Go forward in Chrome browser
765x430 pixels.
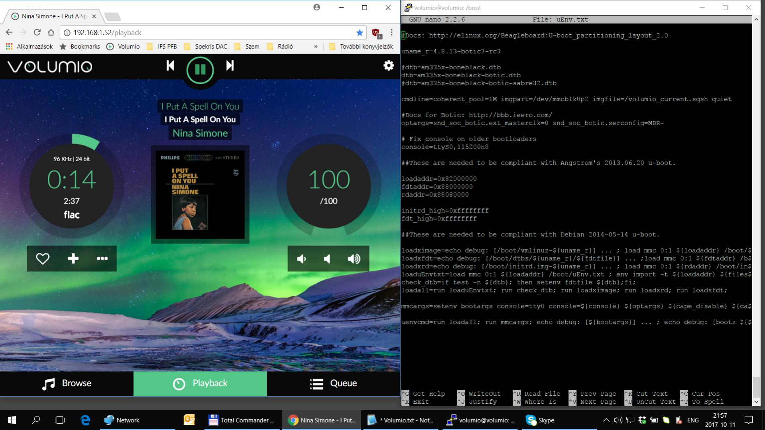pyautogui.click(x=23, y=32)
